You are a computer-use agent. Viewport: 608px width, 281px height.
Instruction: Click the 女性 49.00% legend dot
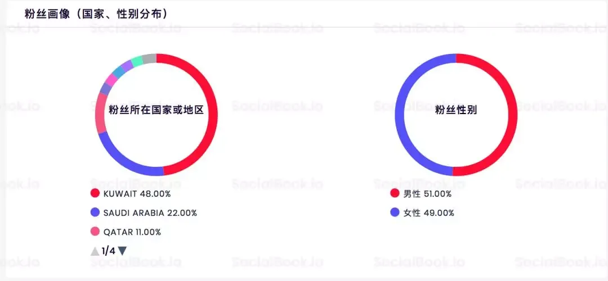395,212
